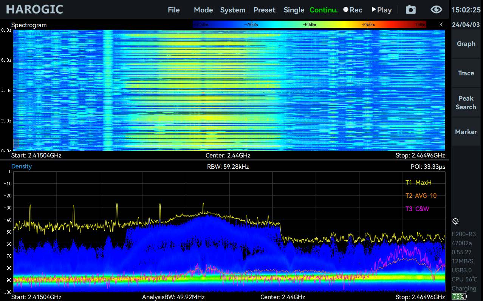Switch to Single sweep mode

[x=294, y=10]
